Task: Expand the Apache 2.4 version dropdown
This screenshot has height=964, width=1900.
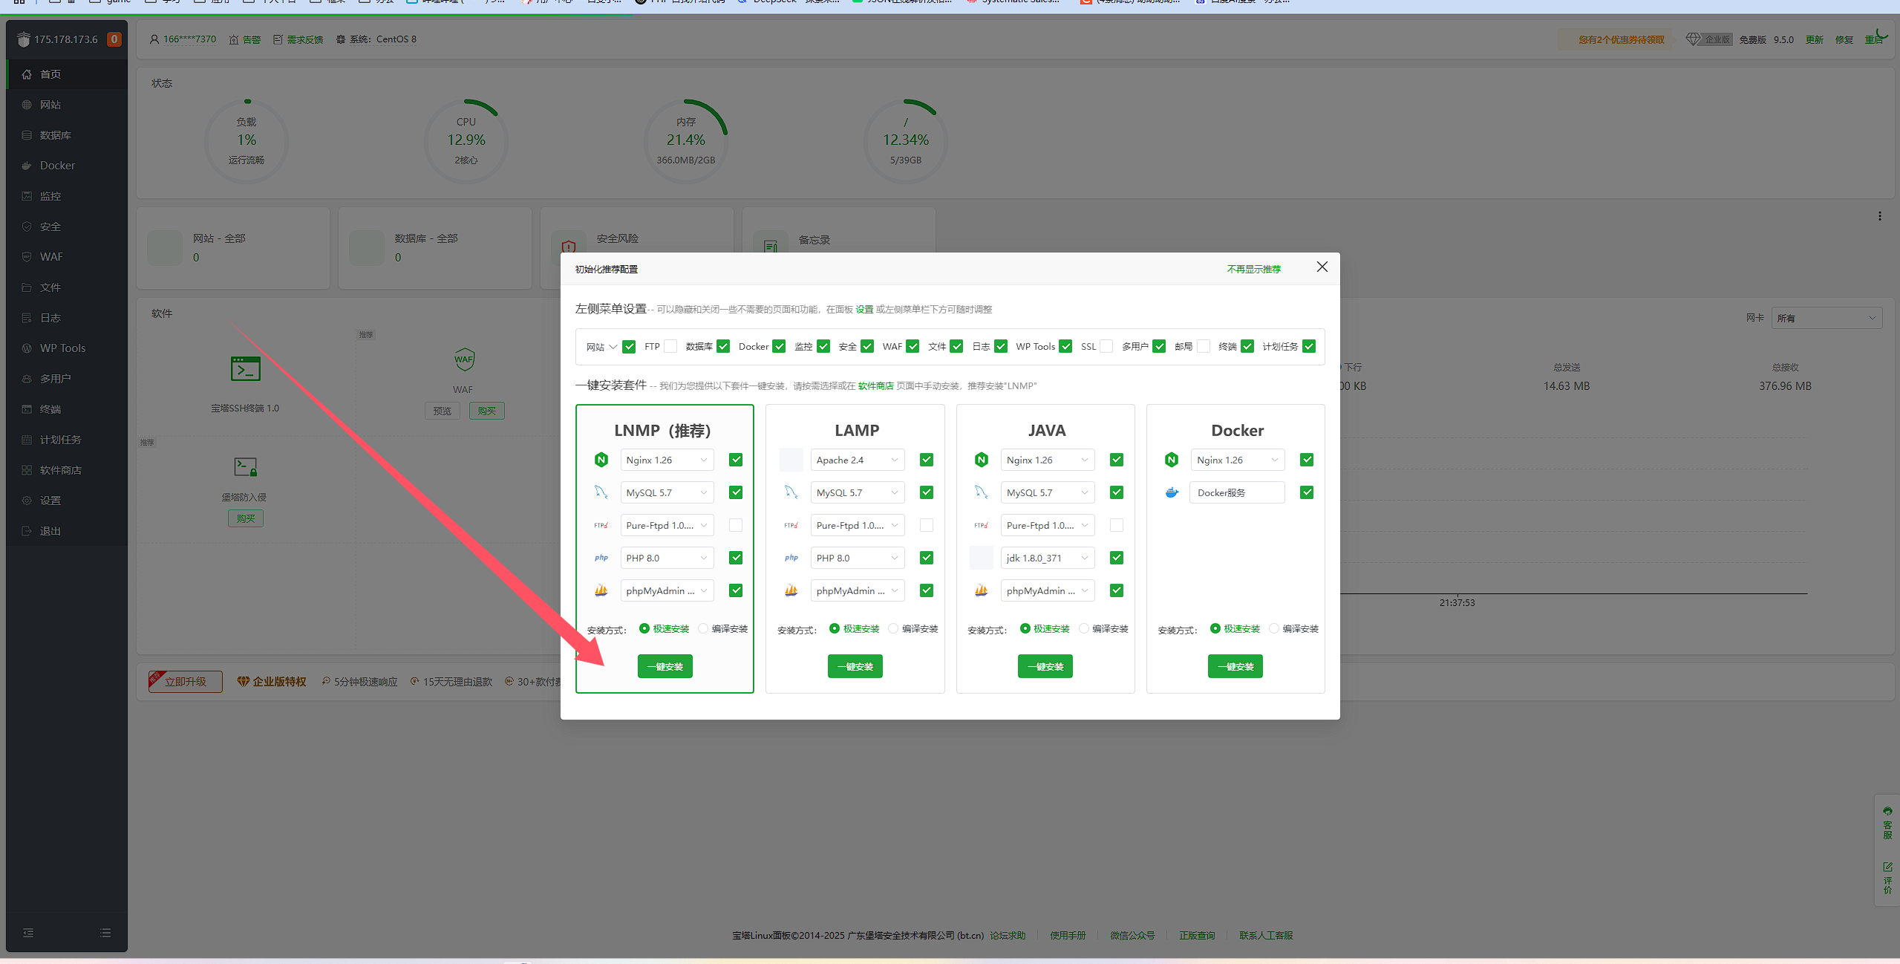Action: coord(857,460)
